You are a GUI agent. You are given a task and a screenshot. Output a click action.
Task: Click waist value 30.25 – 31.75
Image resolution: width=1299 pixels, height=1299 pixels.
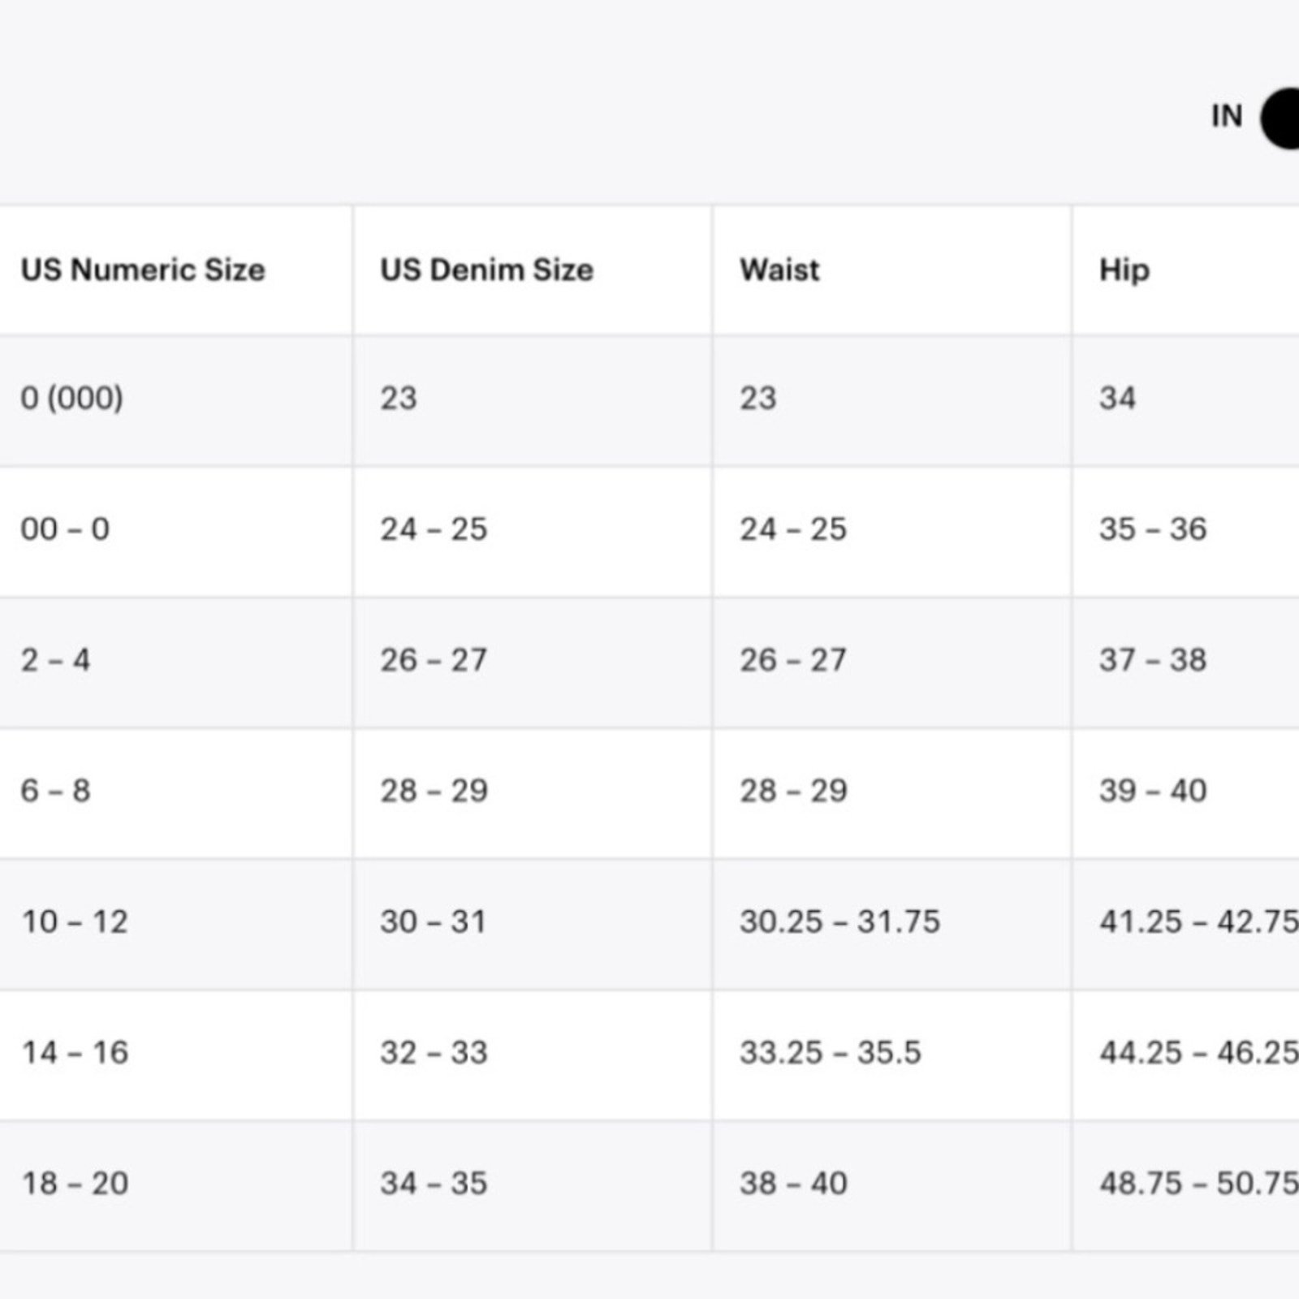pyautogui.click(x=839, y=922)
